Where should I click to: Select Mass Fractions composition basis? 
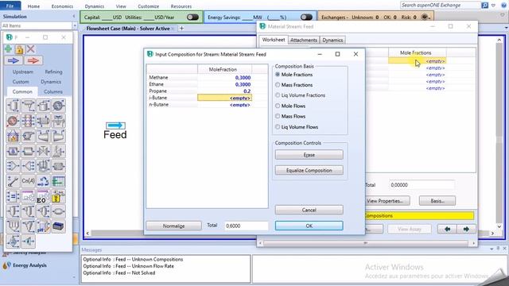(278, 85)
